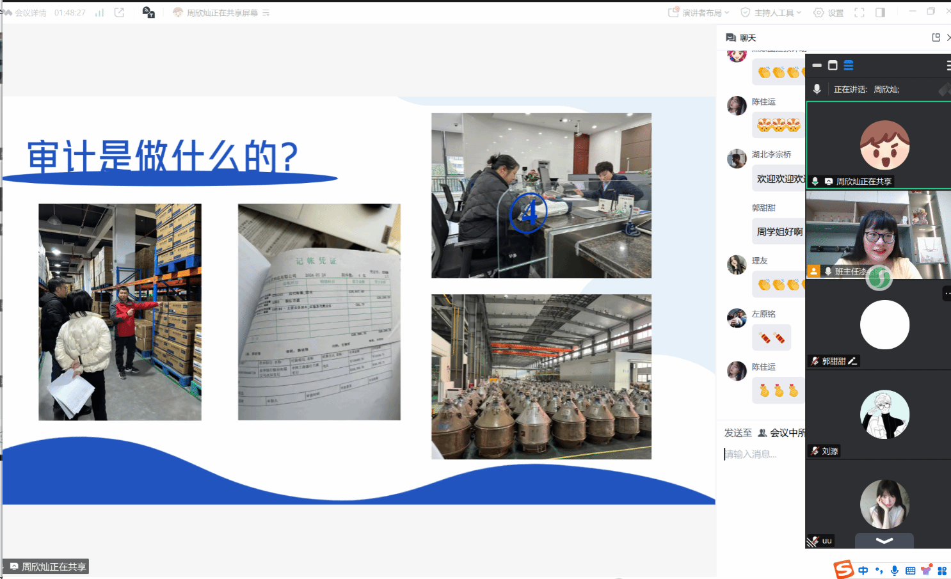This screenshot has height=579, width=951.
Task: Choose recipient next to 发送至
Action: tap(782, 433)
